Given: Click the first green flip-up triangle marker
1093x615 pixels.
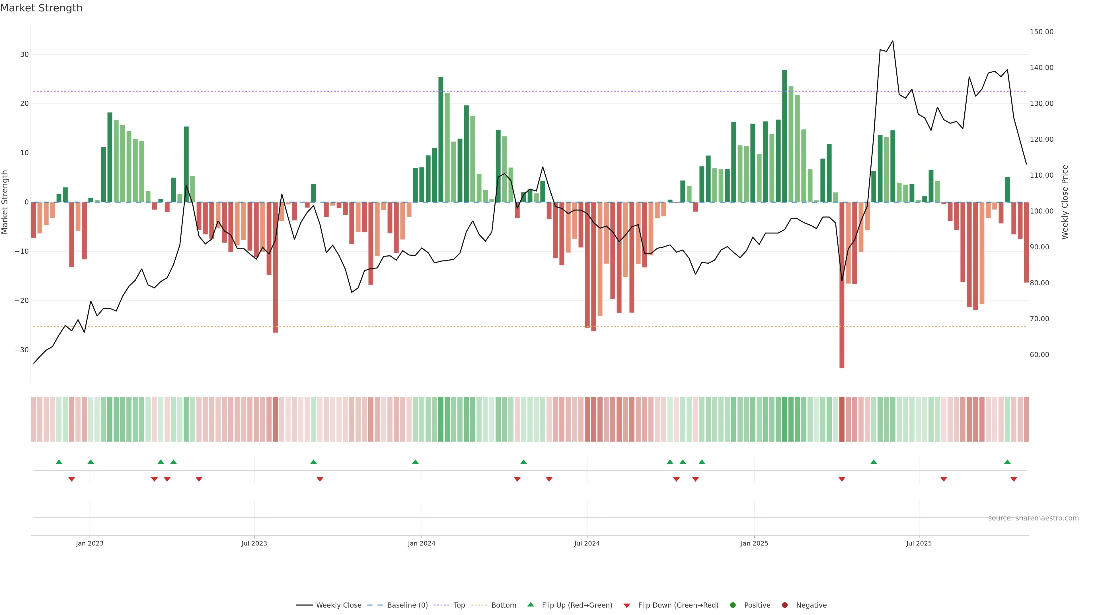Looking at the screenshot, I should [x=59, y=462].
